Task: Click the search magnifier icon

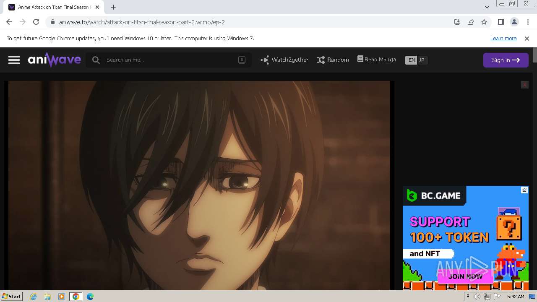Action: [x=96, y=60]
